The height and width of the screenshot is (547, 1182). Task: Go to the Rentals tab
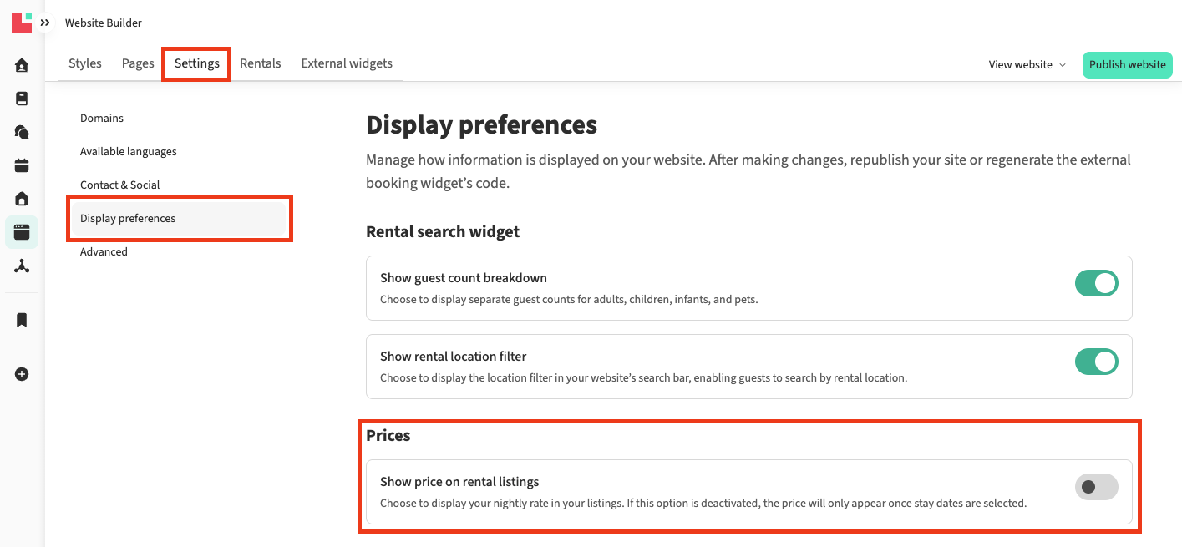coord(261,63)
